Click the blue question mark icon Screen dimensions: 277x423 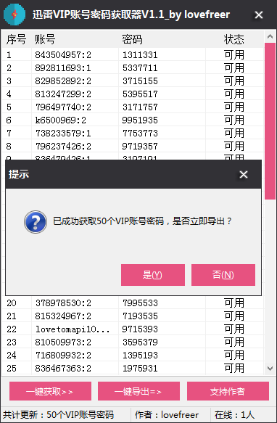pos(36,222)
